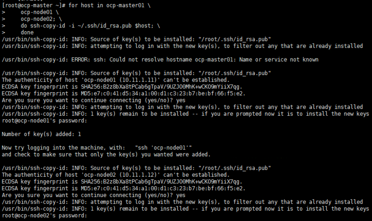
Task: Click the "ssh 'ocp-node01'" suggested command
Action: coord(163,148)
